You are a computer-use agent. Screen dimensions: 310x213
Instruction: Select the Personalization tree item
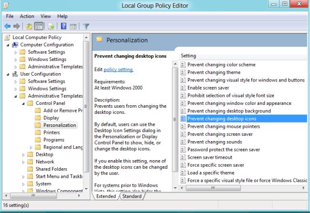(x=60, y=125)
